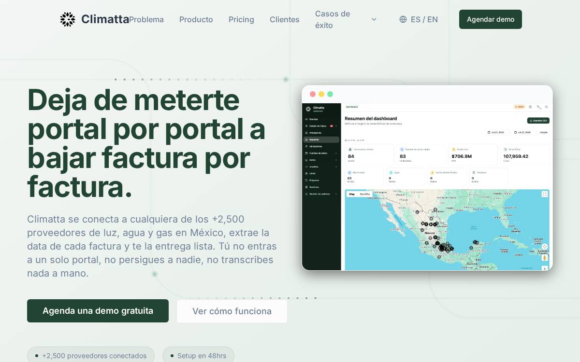Click the Street View pegman icon
Image resolution: width=580 pixels, height=362 pixels.
pyautogui.click(x=545, y=257)
